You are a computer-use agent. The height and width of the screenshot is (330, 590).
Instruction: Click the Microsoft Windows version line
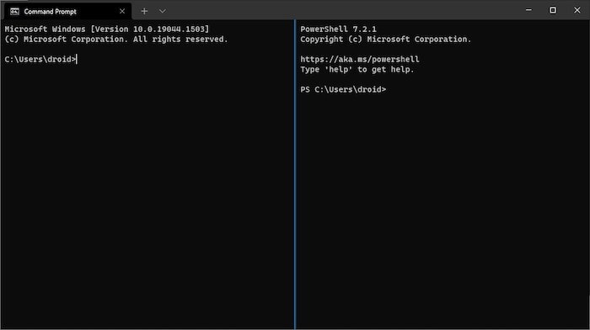coord(107,29)
